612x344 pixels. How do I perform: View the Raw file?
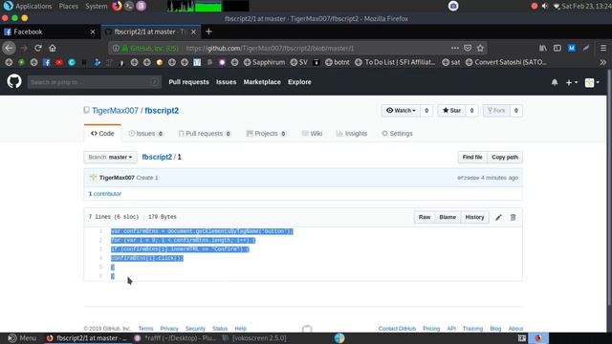click(425, 217)
